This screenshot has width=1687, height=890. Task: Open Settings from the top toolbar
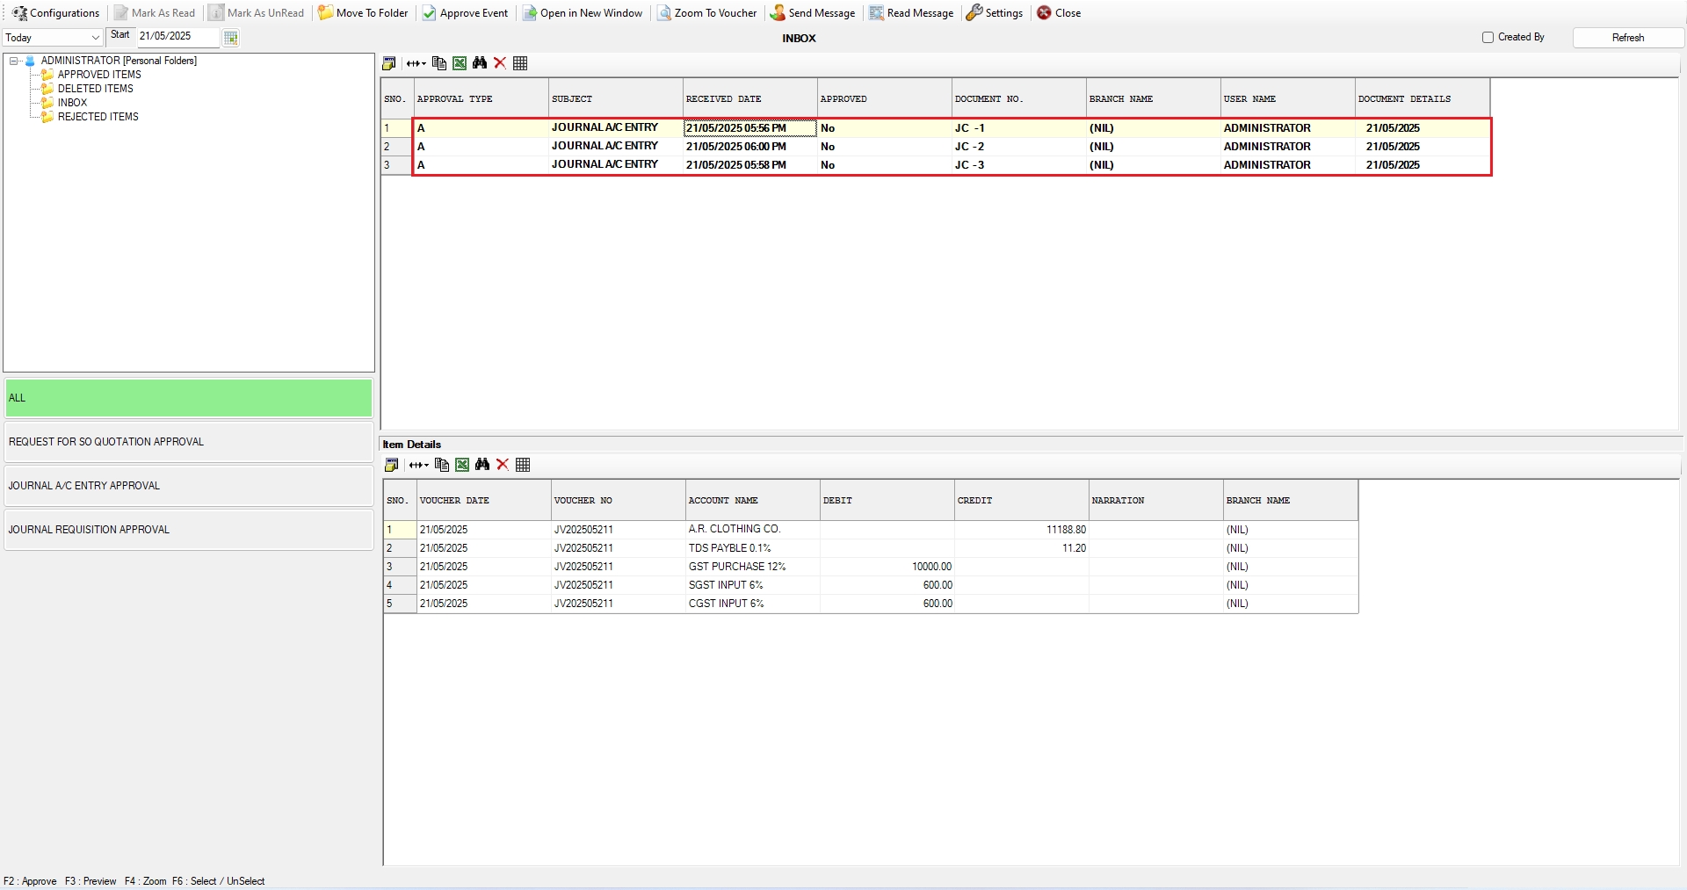pos(995,13)
